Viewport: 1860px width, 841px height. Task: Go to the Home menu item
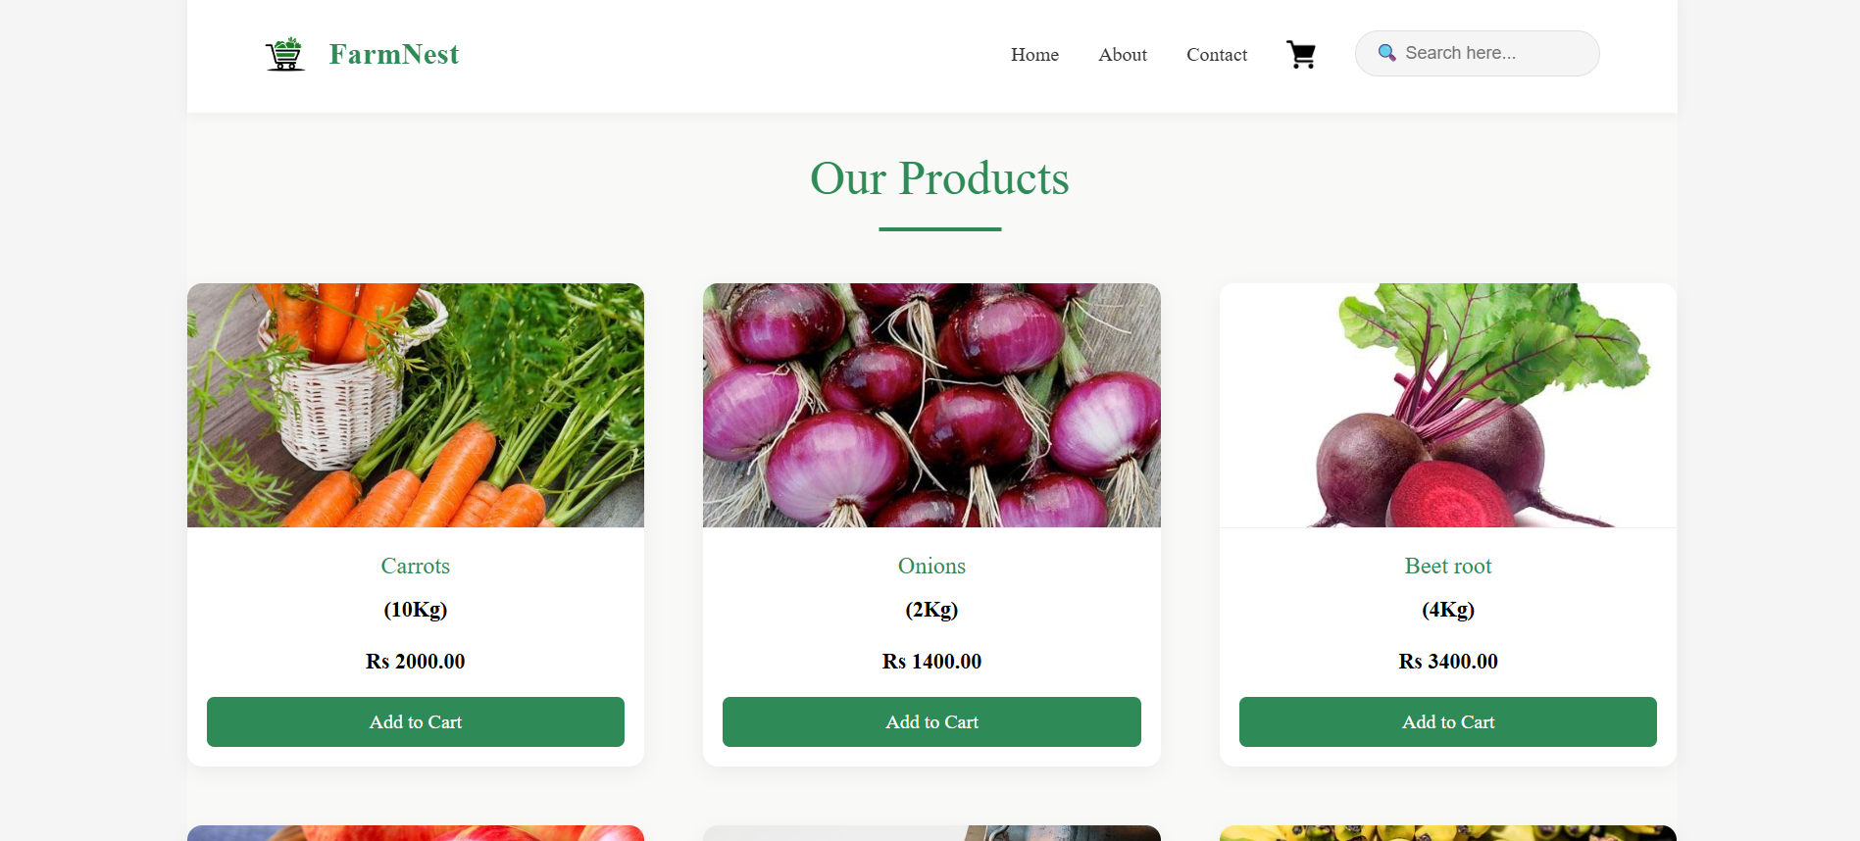click(1034, 55)
